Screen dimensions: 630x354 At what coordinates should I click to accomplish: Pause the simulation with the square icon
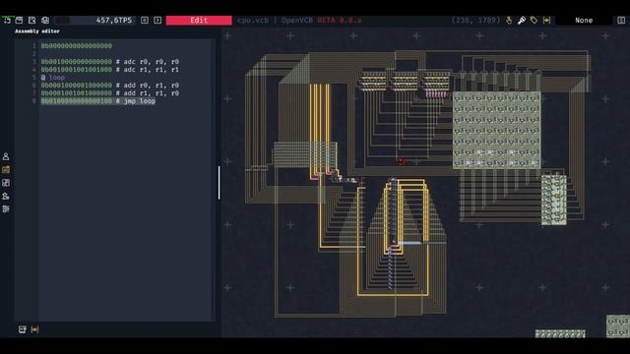pos(145,20)
